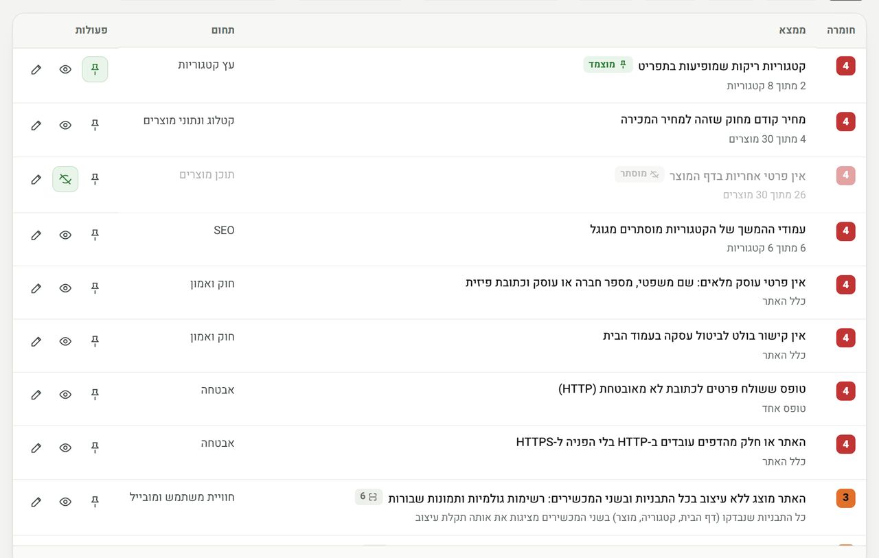Pin the hidden finding "אין פרטי אחריות בדף המוצר"
This screenshot has height=558, width=879.
pos(95,179)
